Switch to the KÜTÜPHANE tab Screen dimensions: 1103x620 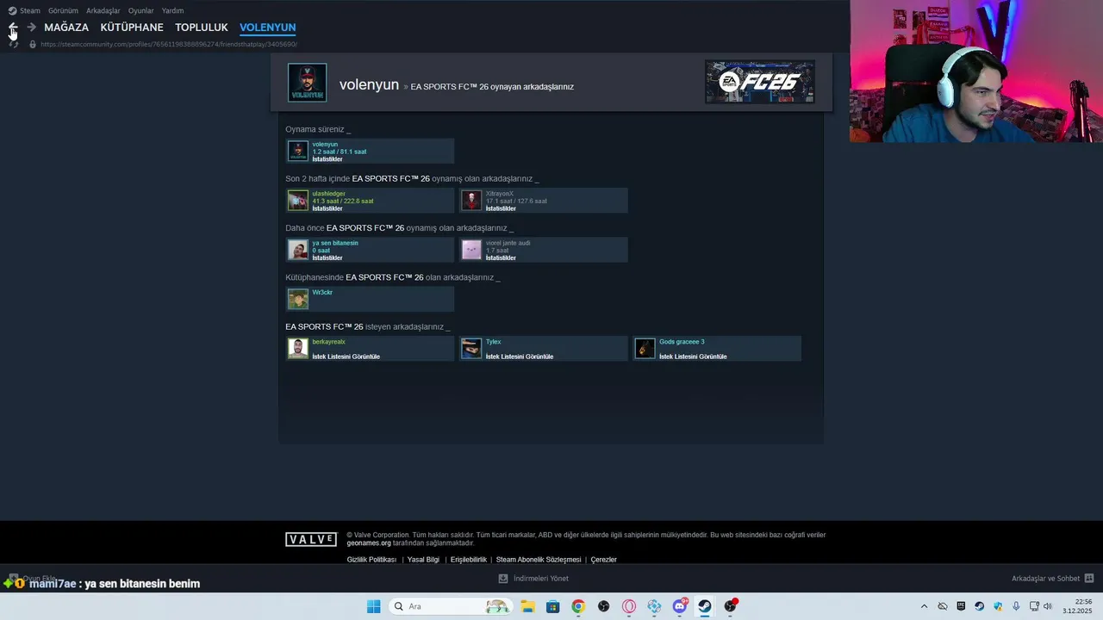coord(132,28)
